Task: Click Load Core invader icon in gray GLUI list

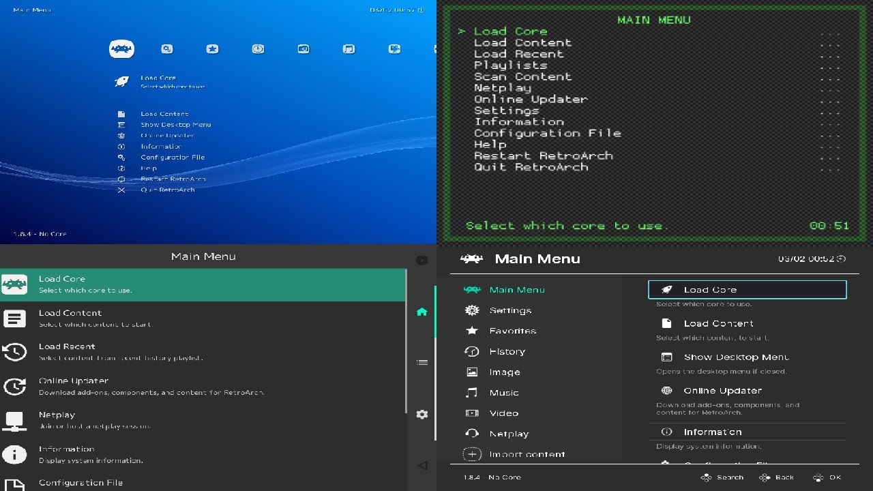Action: [14, 284]
